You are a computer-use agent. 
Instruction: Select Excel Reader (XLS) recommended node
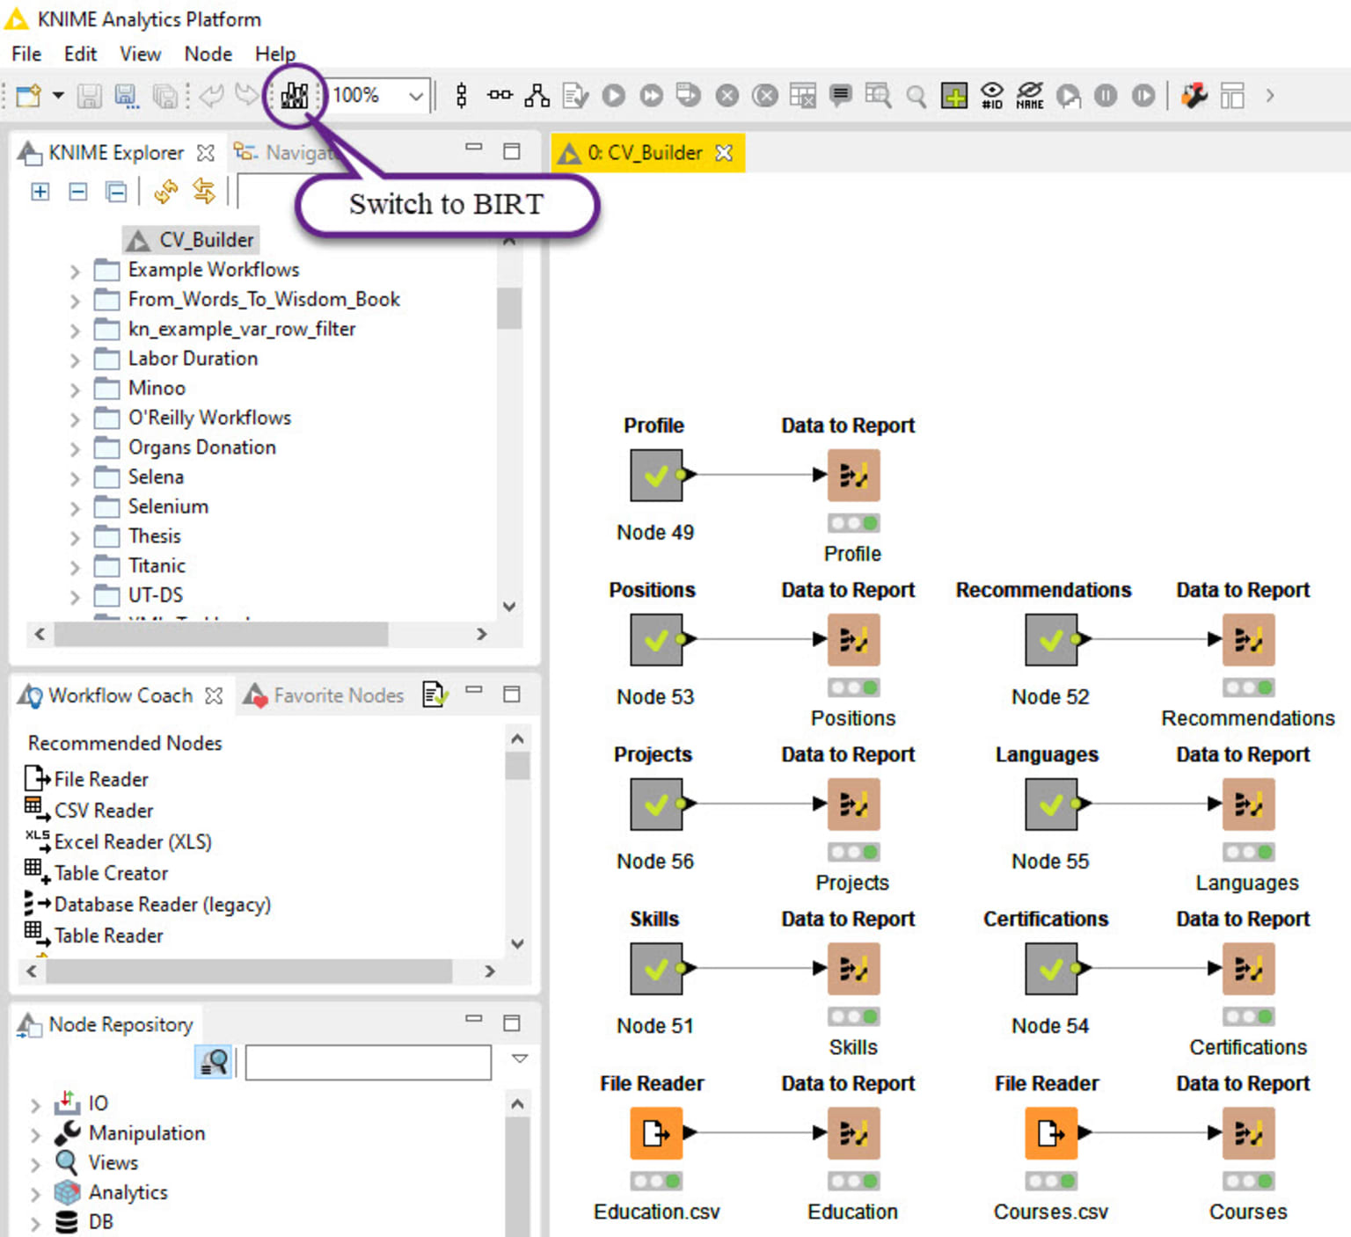(118, 842)
